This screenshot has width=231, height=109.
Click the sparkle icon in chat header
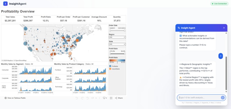pyautogui.click(x=179, y=28)
